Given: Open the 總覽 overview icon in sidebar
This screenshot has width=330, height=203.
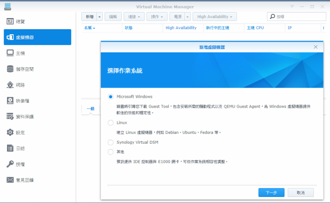Looking at the screenshot, I should [x=10, y=21].
